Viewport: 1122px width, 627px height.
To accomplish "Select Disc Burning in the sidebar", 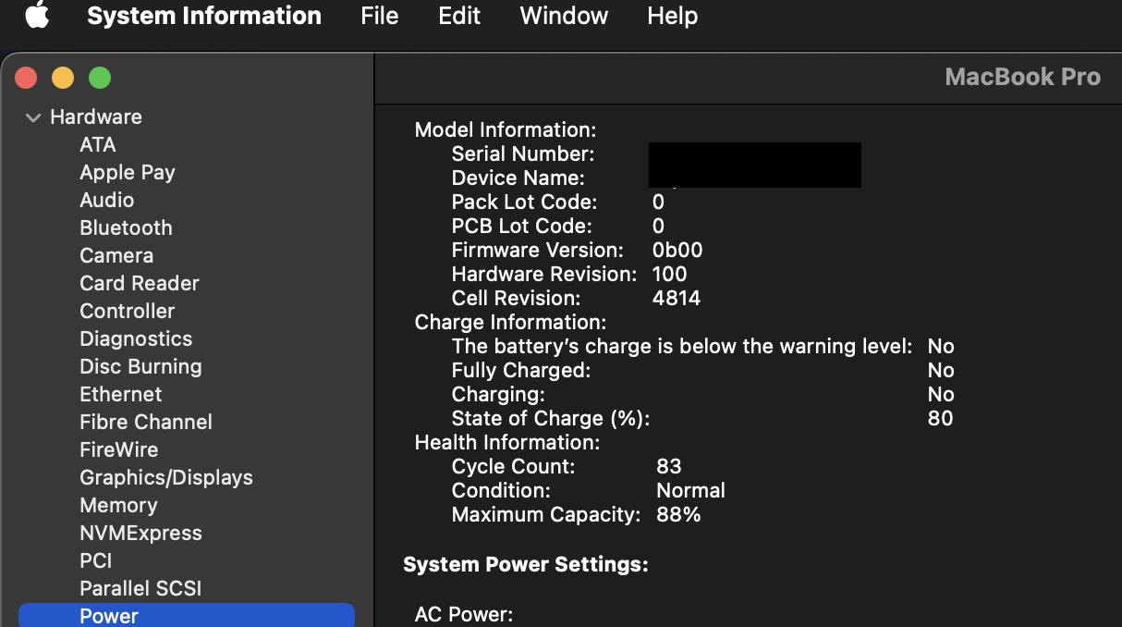I will click(140, 367).
